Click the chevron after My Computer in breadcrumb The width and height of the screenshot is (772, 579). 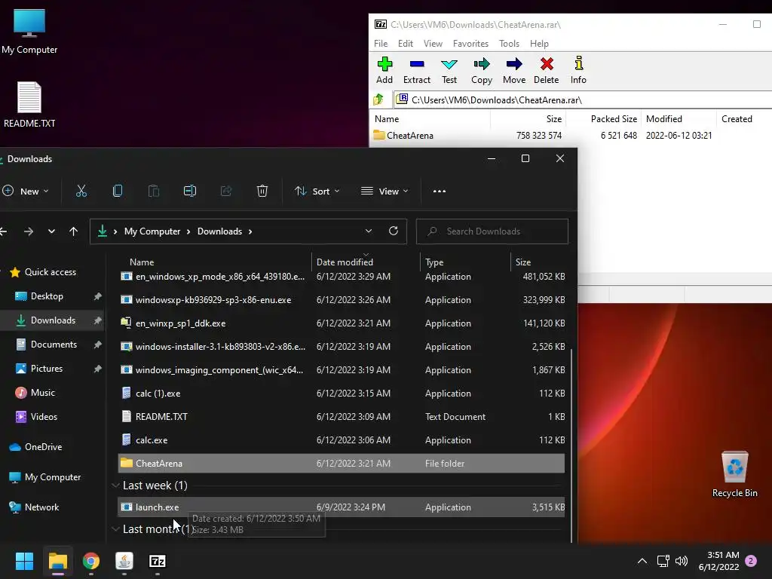[188, 231]
